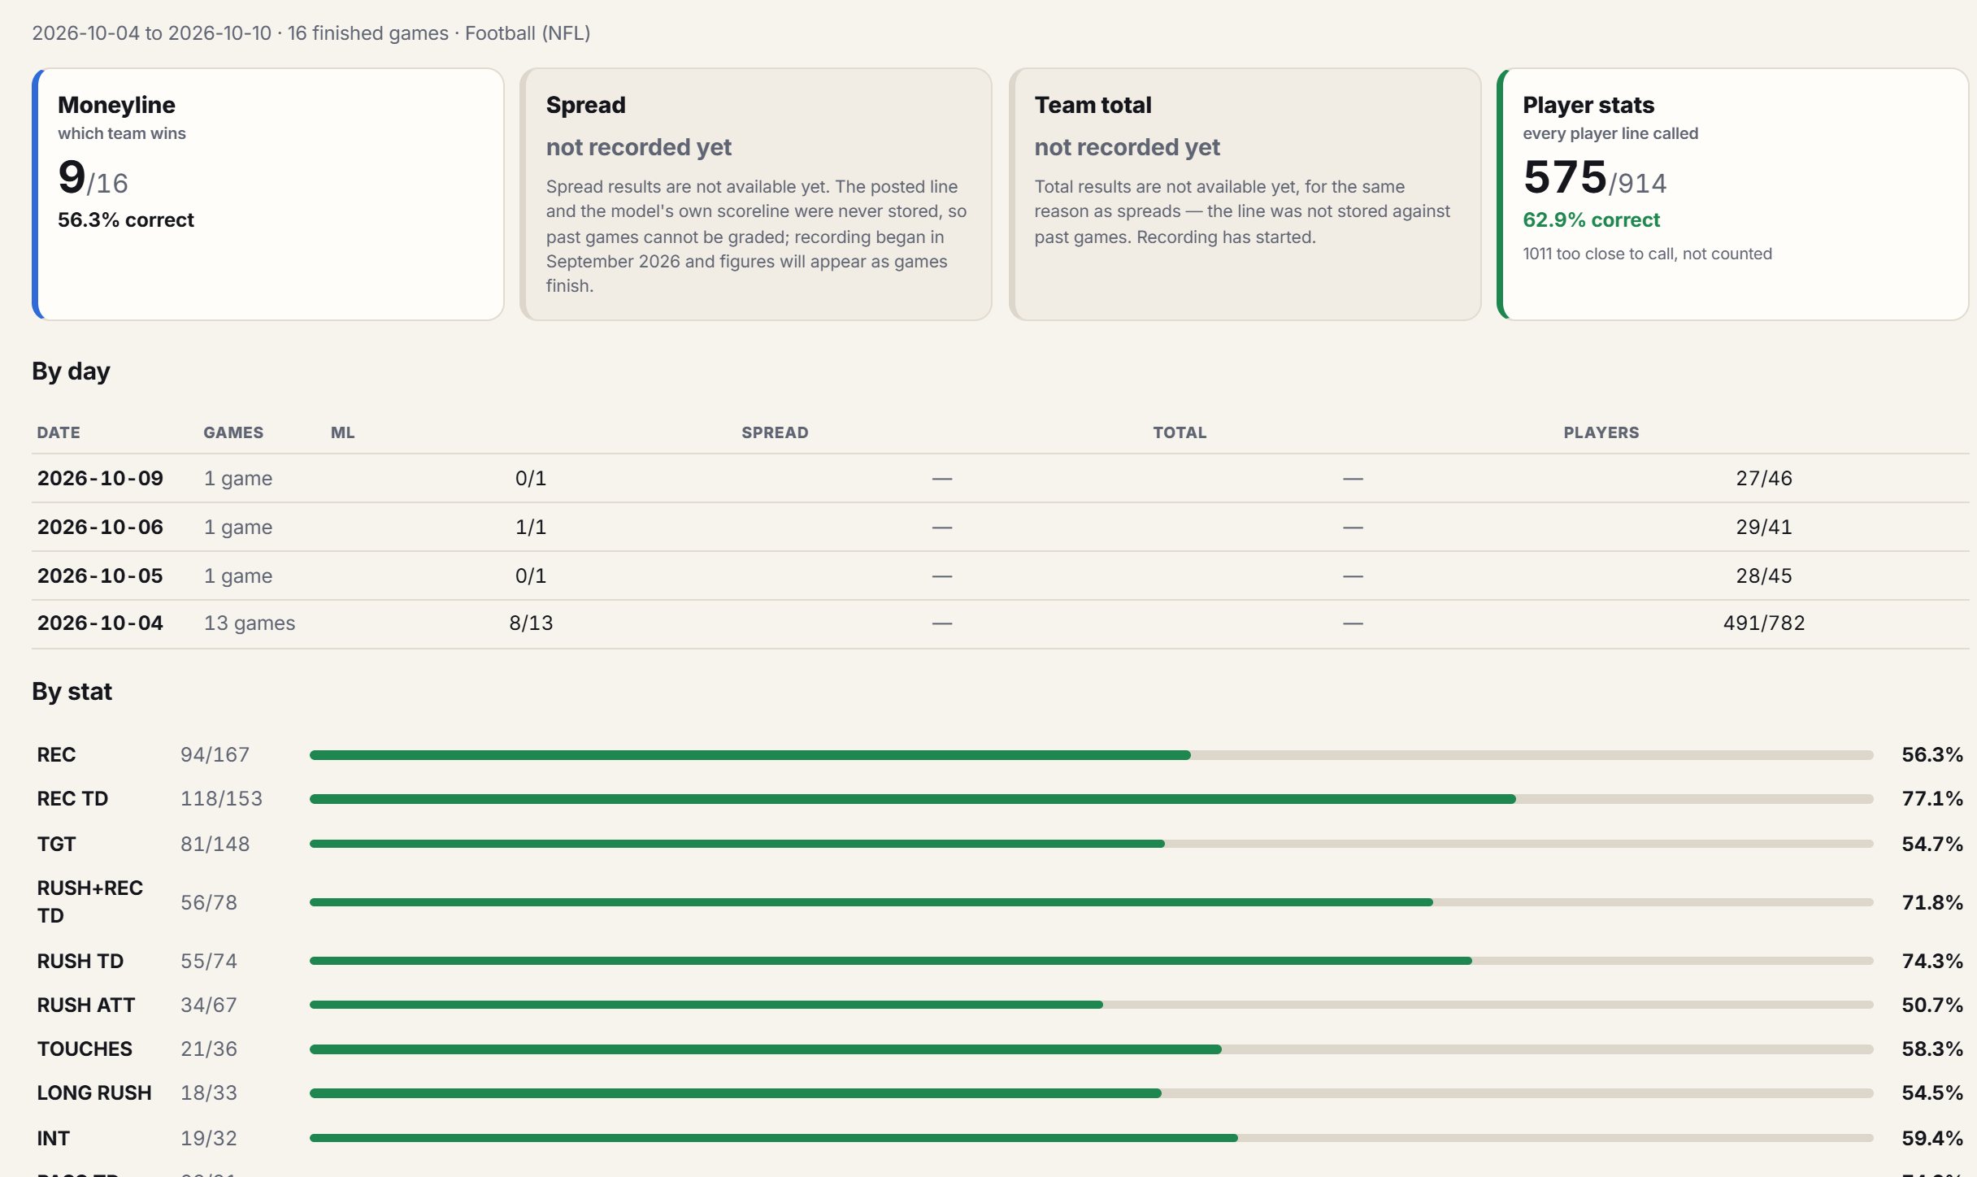Select the Moneyline summary card
Screen dimensions: 1977x1177
point(268,194)
